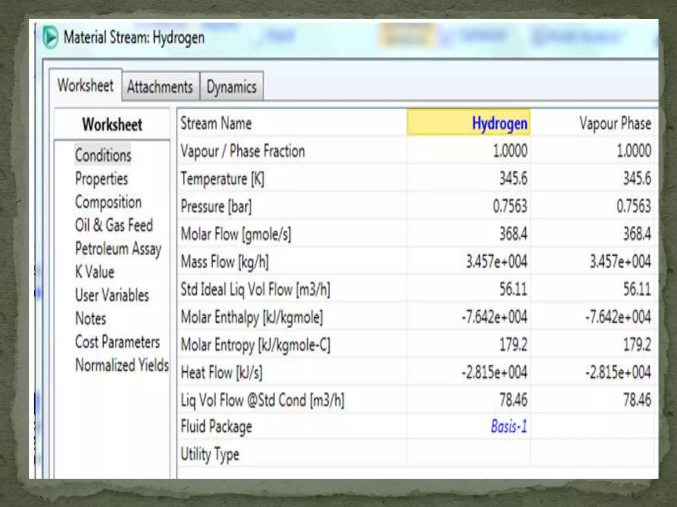The image size is (677, 507).
Task: Click the Molar Flow [gmole/s] label
Action: (236, 234)
